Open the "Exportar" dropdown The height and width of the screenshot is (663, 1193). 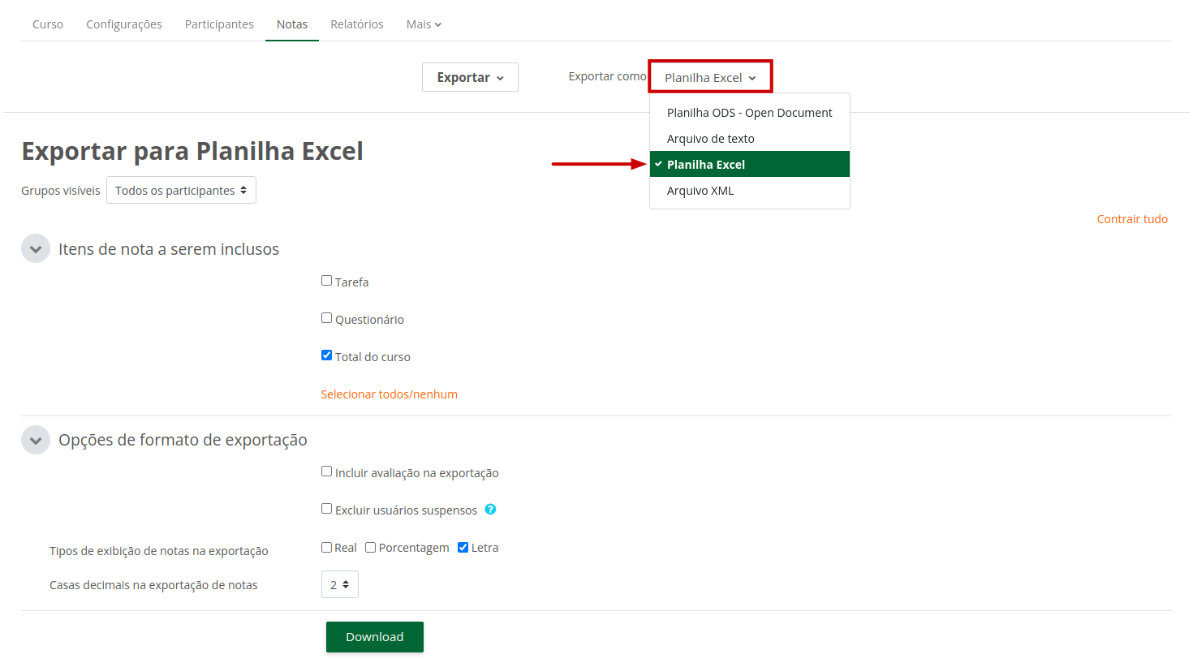click(x=470, y=76)
